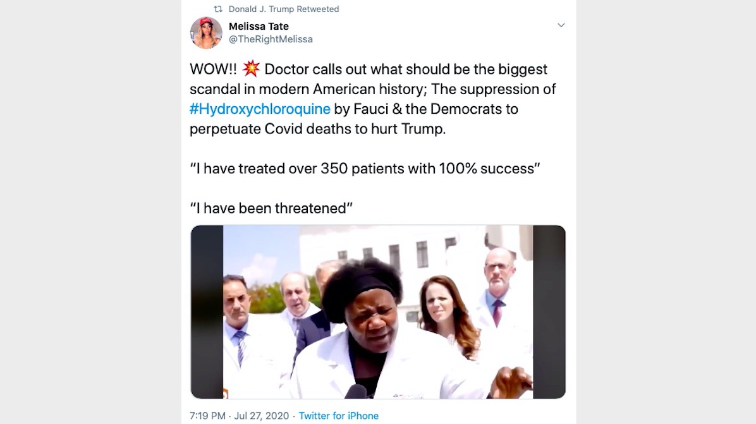Open the #Hydroxychloroquine hashtag
Viewport: 756px width, 424px height.
point(260,109)
